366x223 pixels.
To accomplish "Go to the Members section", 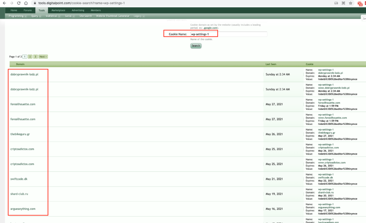I will [96, 10].
